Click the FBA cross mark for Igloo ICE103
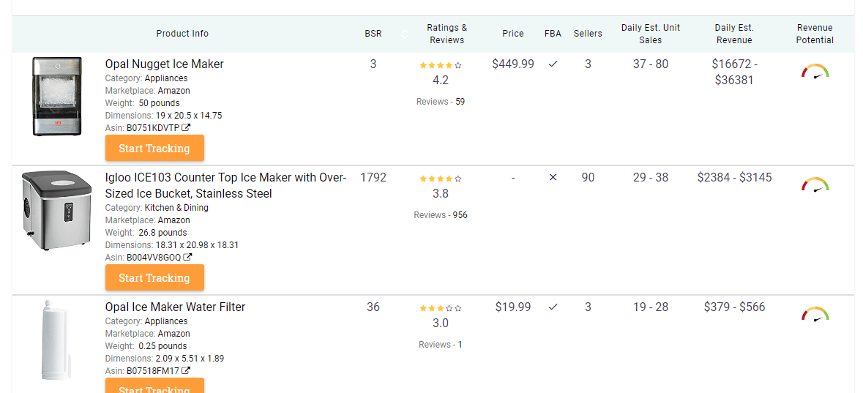The width and height of the screenshot is (863, 393). click(x=553, y=177)
